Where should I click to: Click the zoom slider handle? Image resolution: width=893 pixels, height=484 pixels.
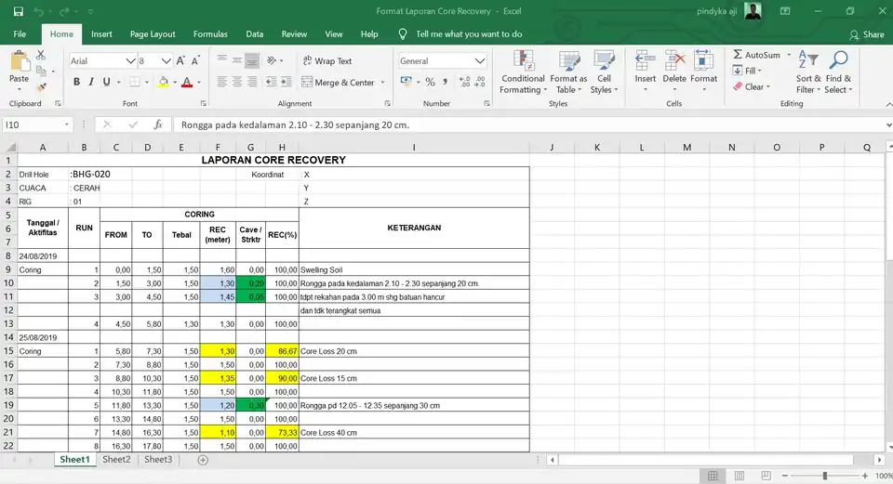click(x=825, y=476)
